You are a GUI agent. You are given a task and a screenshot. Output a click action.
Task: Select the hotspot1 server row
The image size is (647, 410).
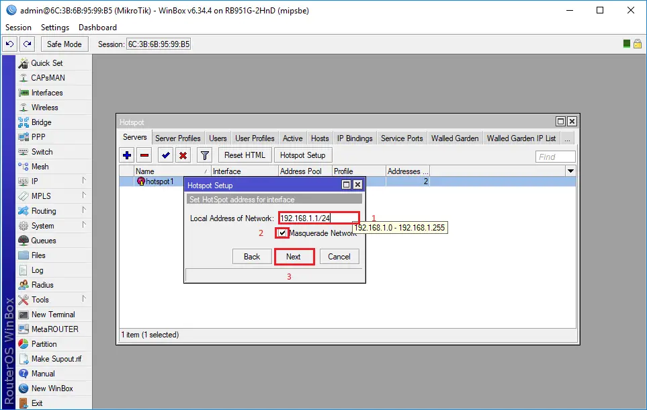point(347,181)
